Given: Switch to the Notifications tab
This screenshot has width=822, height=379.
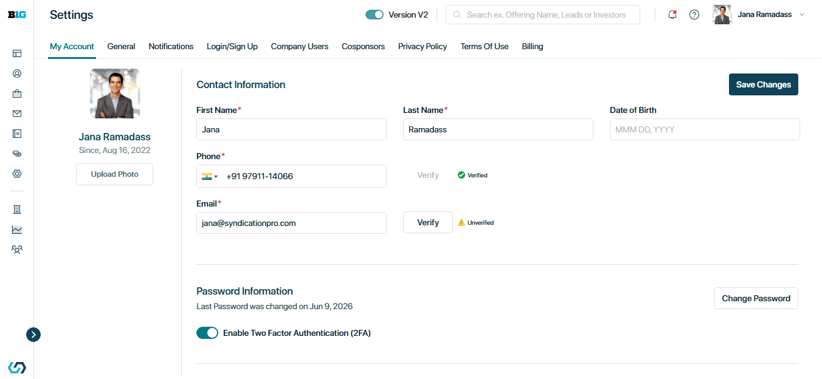Looking at the screenshot, I should click(x=171, y=46).
